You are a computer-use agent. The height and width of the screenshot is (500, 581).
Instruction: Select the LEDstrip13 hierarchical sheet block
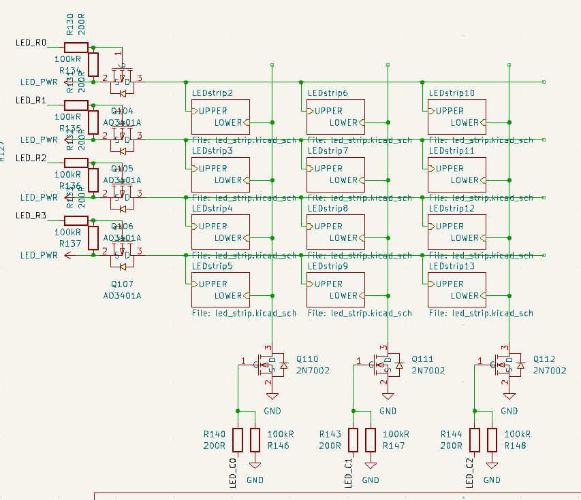[x=456, y=290]
